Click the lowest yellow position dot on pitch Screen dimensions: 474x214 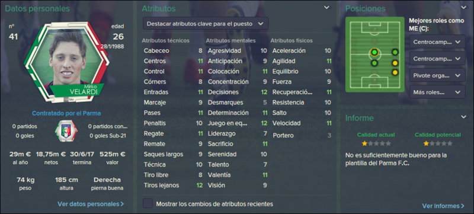[395, 72]
